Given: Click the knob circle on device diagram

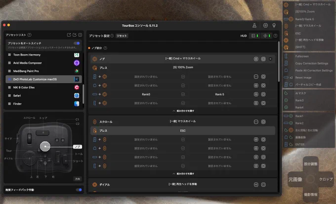Looking at the screenshot, I should pos(45,147).
